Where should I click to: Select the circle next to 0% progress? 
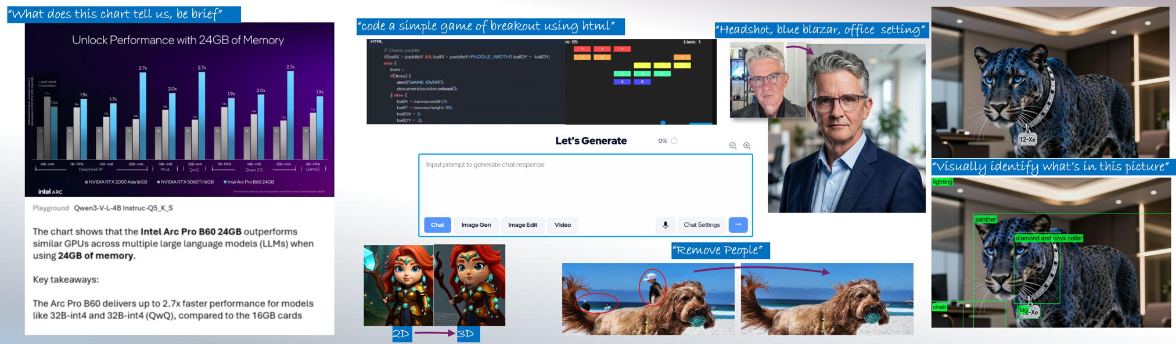[674, 141]
